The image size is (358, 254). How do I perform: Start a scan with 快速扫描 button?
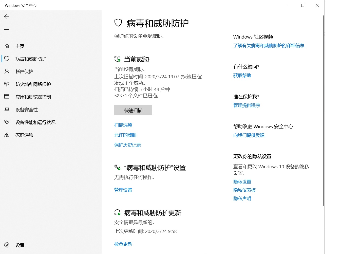[133, 110]
